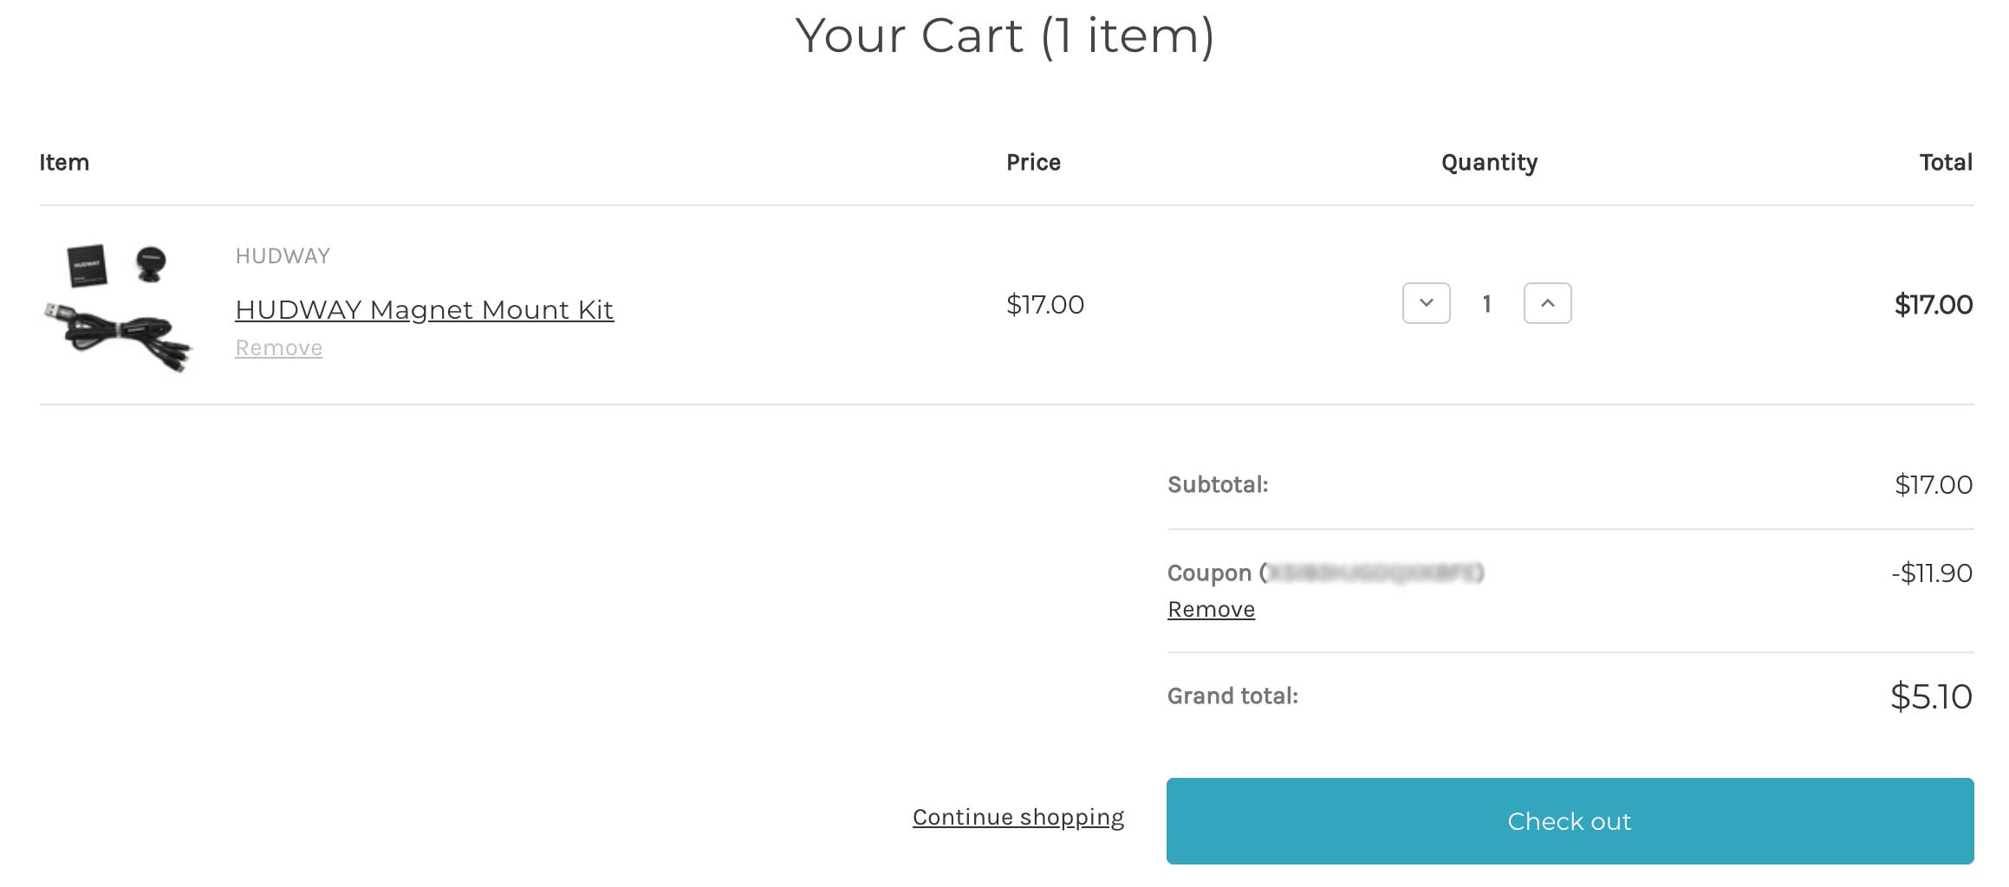Click the bold line total amount

pos(1933,305)
